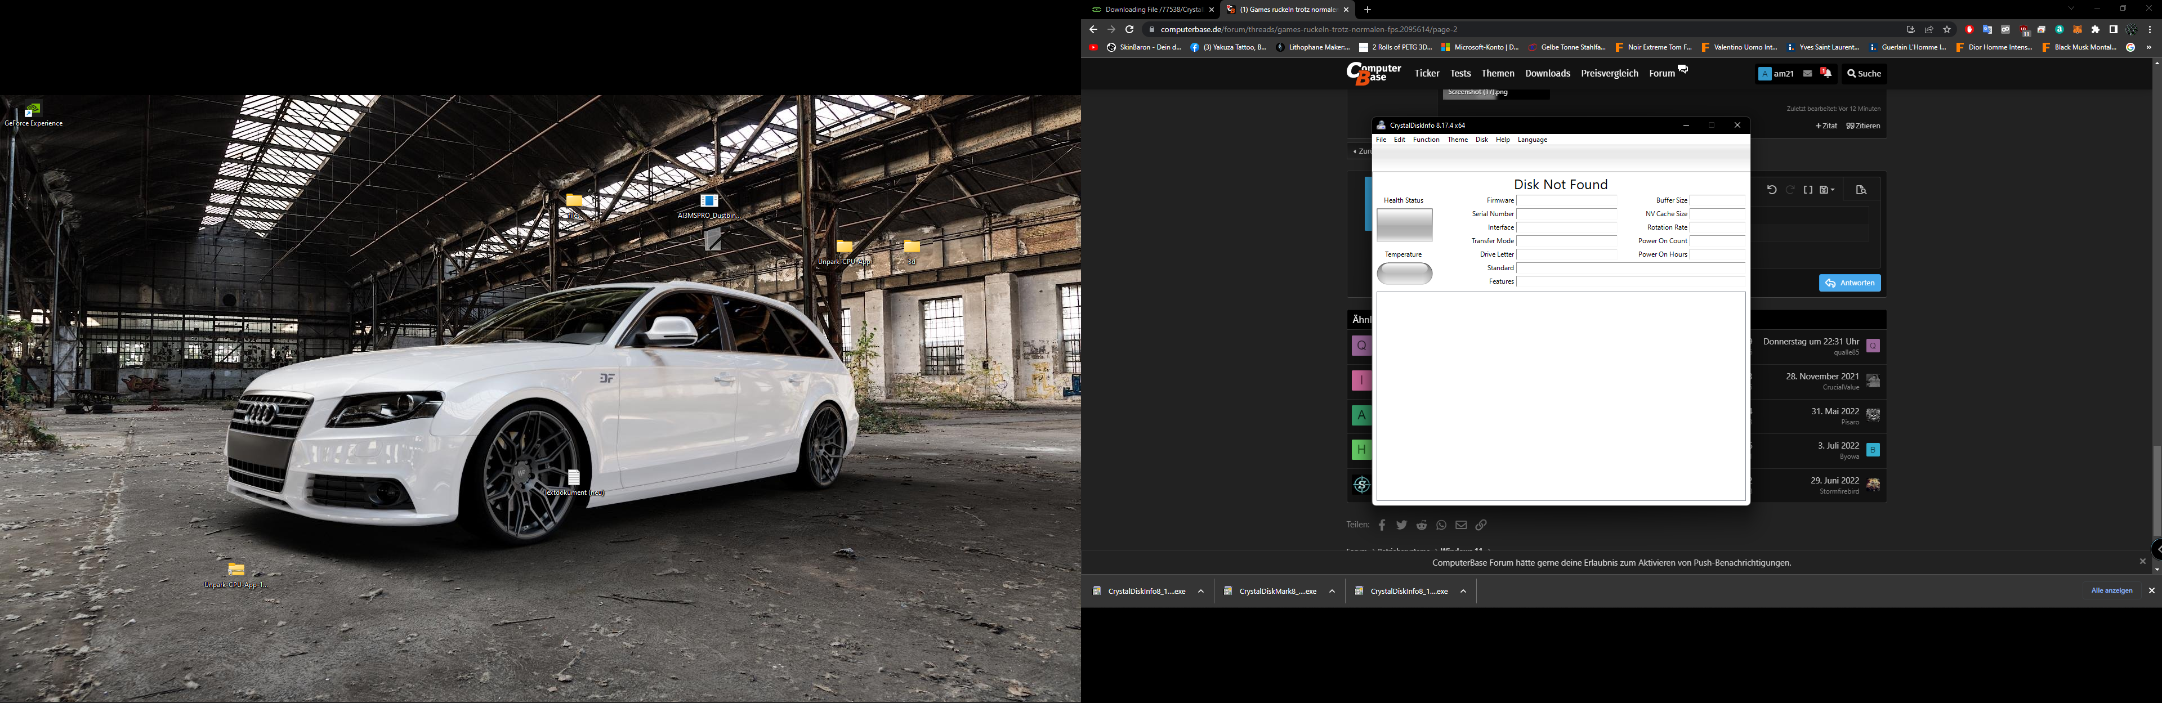The image size is (2162, 703).
Task: Click the Zitieren link
Action: (x=1863, y=126)
